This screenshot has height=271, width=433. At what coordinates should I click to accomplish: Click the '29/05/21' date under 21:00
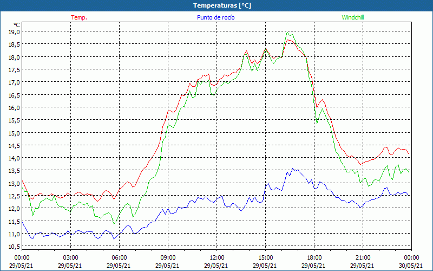point(362,266)
